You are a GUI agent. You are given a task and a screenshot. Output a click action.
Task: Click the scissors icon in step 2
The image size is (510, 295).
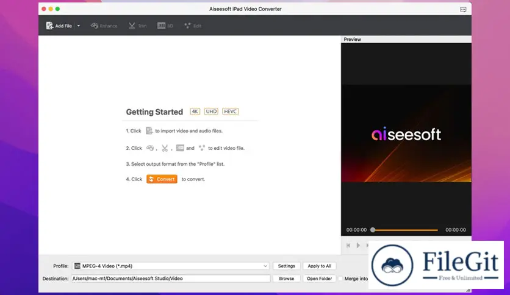point(165,148)
